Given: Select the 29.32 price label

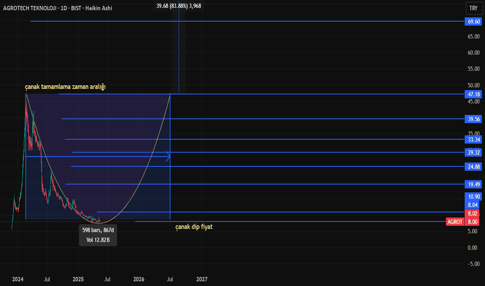Looking at the screenshot, I should tap(473, 152).
